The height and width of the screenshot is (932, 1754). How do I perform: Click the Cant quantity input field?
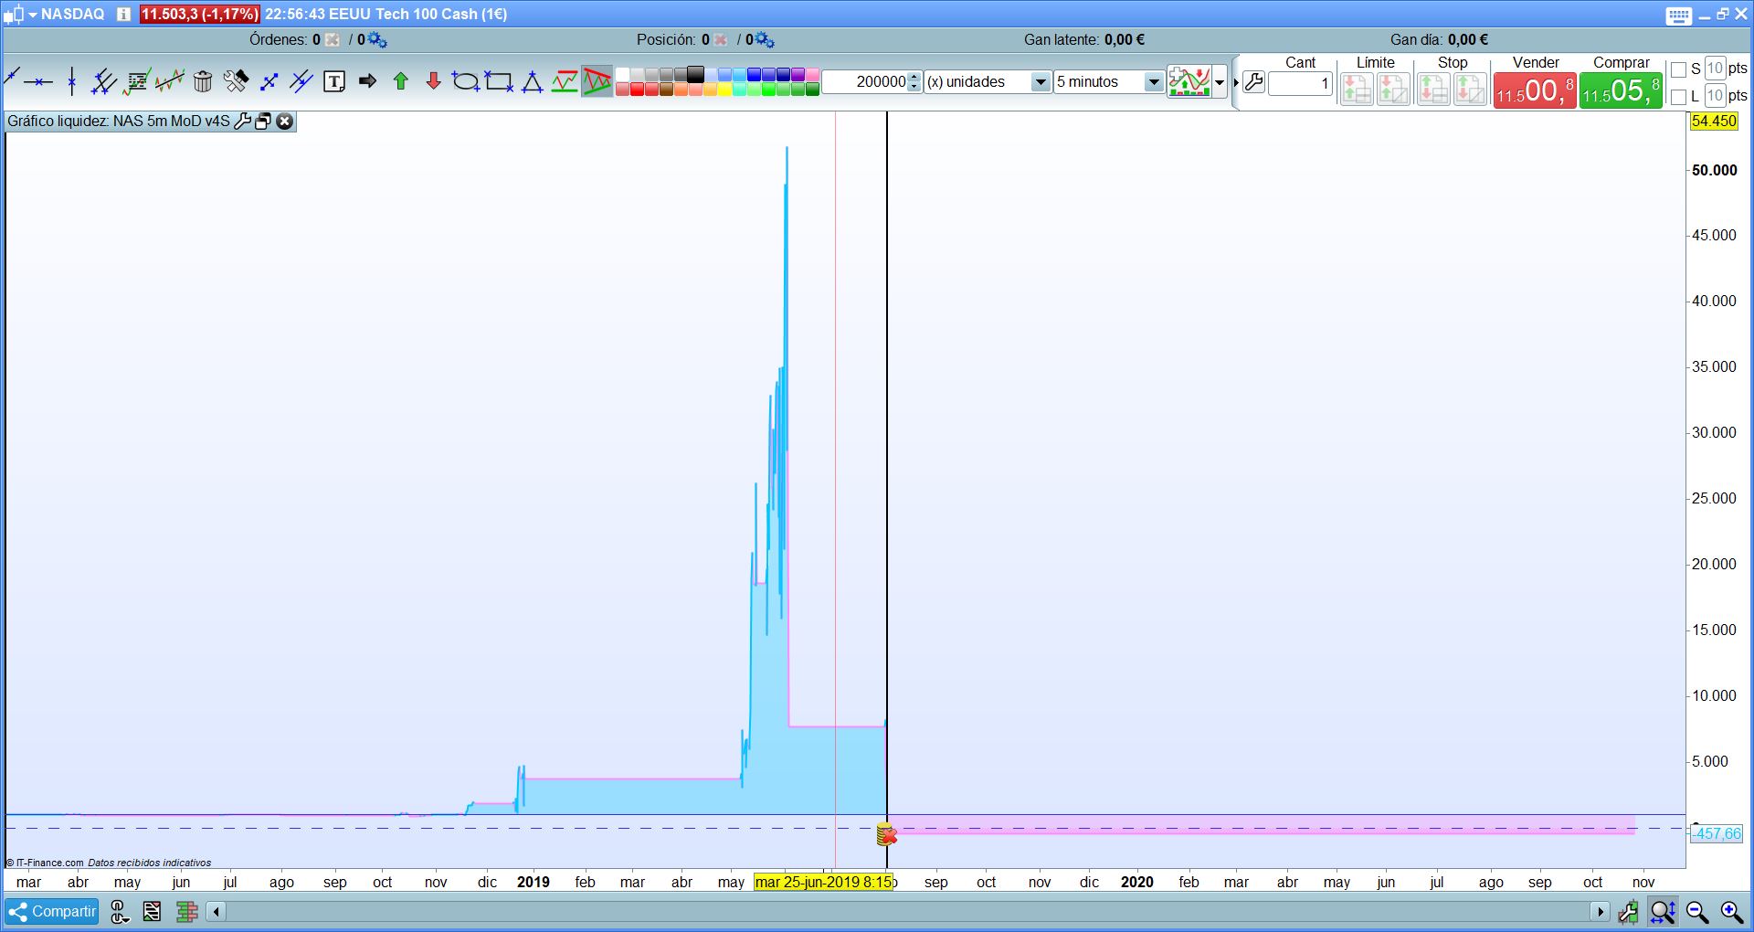point(1300,83)
